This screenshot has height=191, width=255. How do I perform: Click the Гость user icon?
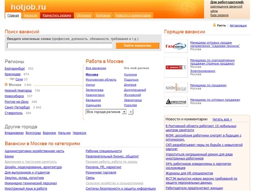pyautogui.click(x=214, y=25)
